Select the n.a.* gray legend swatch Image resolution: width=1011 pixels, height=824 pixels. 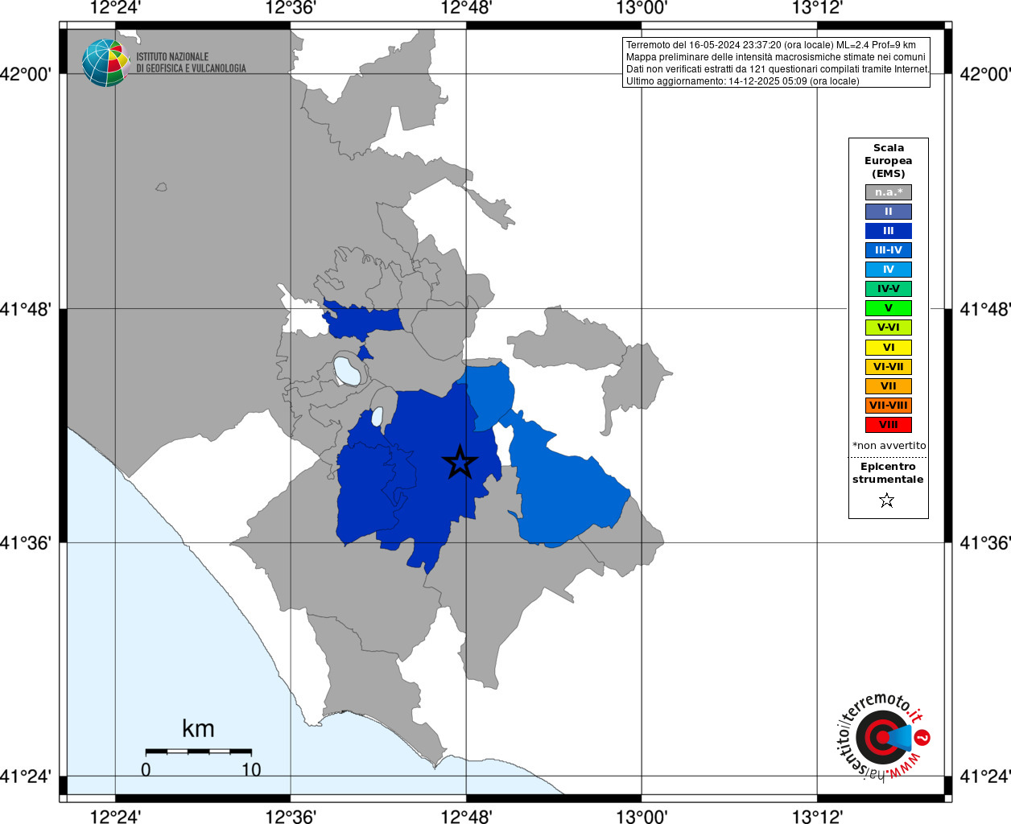coord(889,192)
